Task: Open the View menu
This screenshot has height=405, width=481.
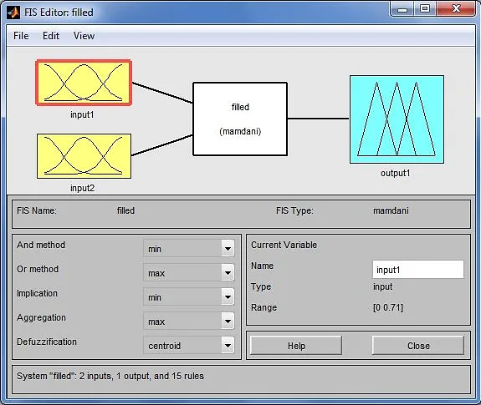Action: [84, 36]
